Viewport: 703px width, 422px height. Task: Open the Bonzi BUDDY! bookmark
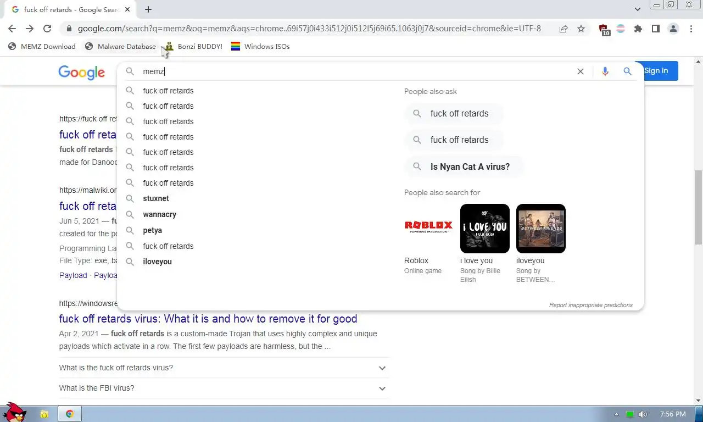point(194,47)
